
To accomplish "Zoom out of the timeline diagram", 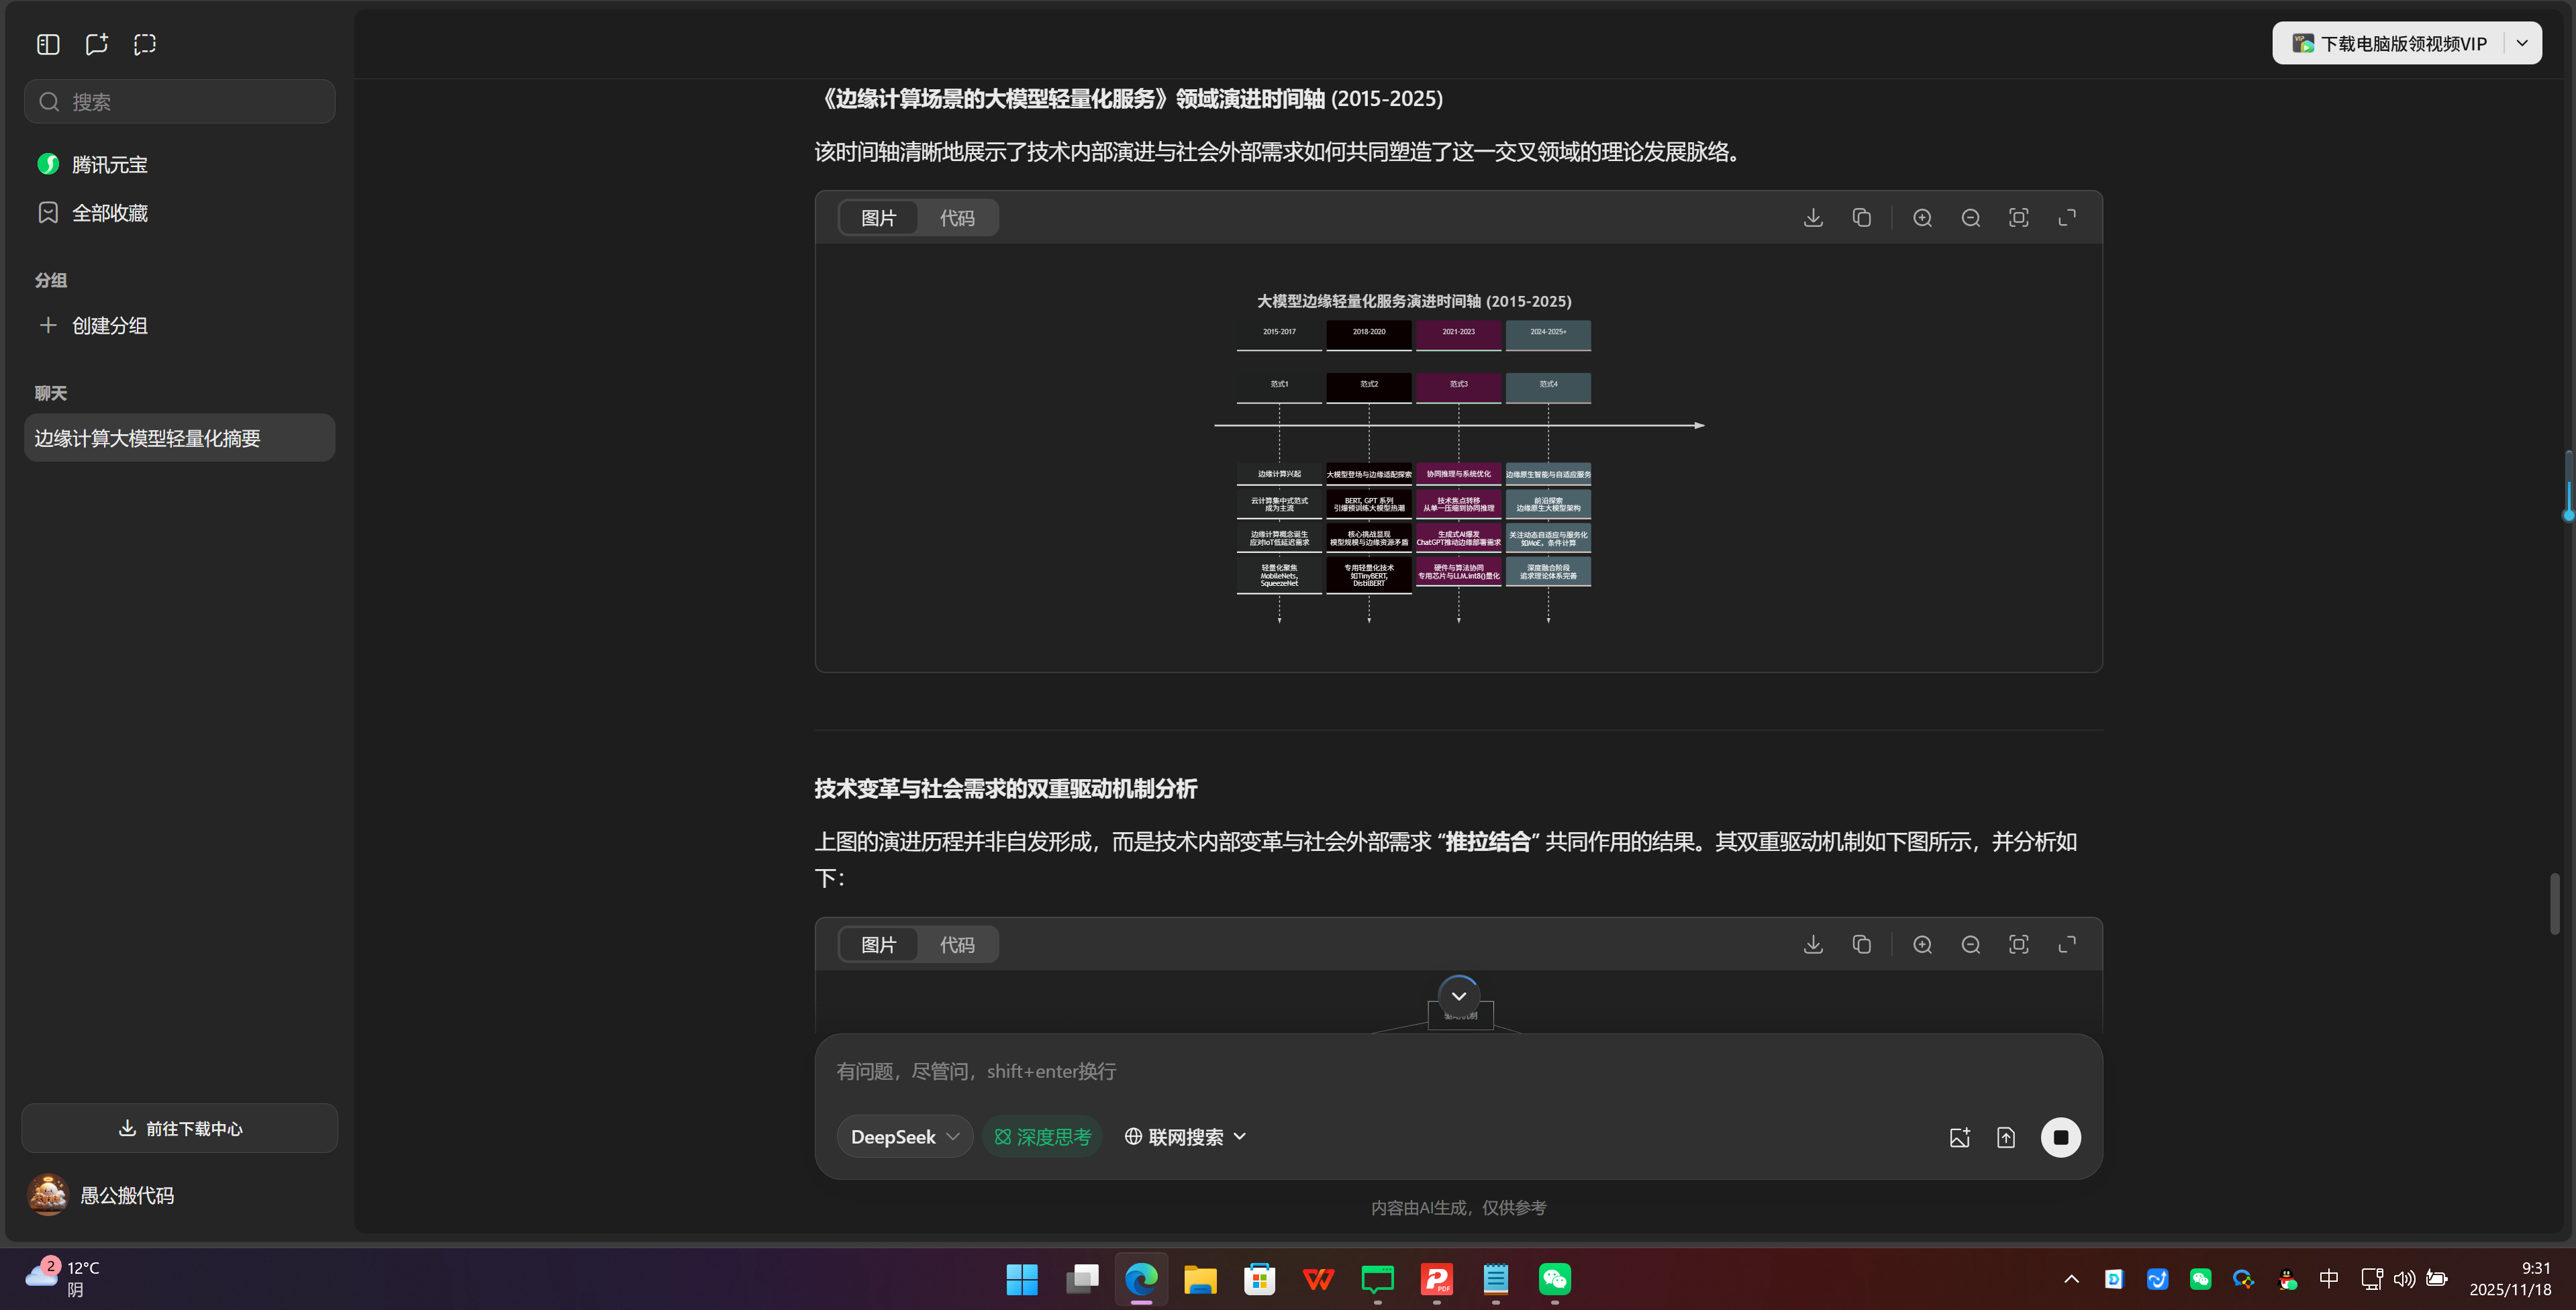I will tap(1970, 217).
